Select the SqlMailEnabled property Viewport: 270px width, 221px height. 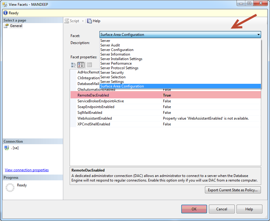coord(90,113)
